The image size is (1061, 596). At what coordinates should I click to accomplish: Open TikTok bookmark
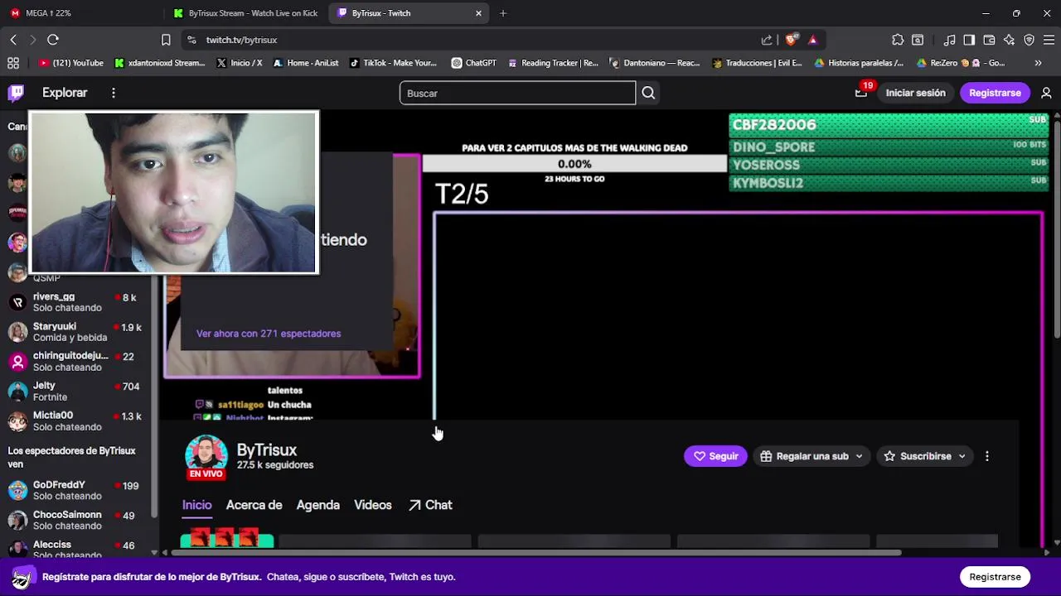[394, 63]
